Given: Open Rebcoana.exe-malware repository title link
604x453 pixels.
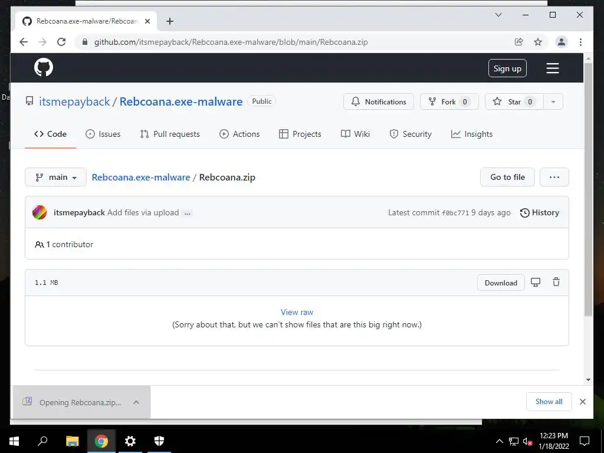Looking at the screenshot, I should (181, 101).
